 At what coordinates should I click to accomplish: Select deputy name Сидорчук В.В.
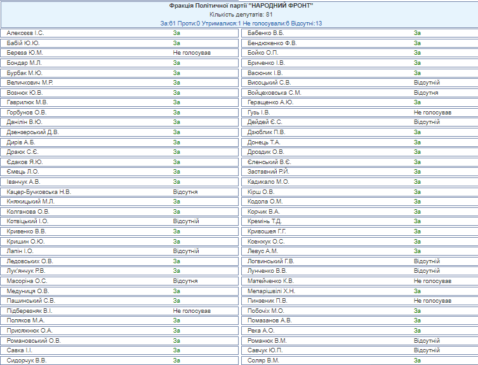click(x=27, y=361)
